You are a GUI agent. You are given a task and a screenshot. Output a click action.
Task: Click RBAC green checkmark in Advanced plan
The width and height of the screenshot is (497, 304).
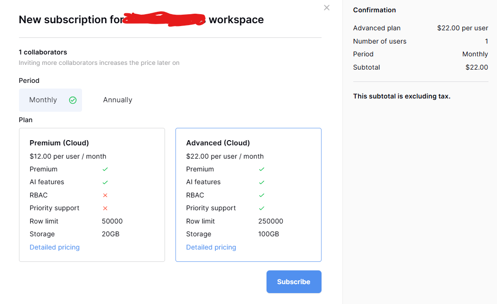262,195
